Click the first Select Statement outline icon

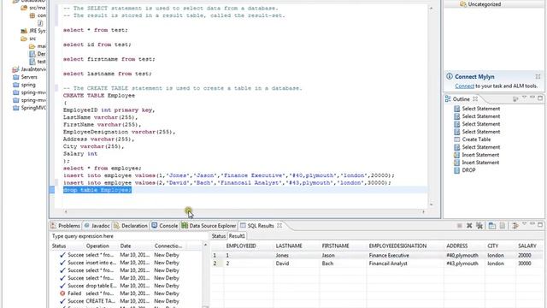click(457, 109)
